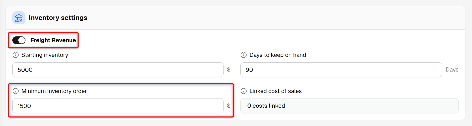This screenshot has height=126, width=472.
Task: Click the Linked cost of sales label
Action: (x=276, y=91)
